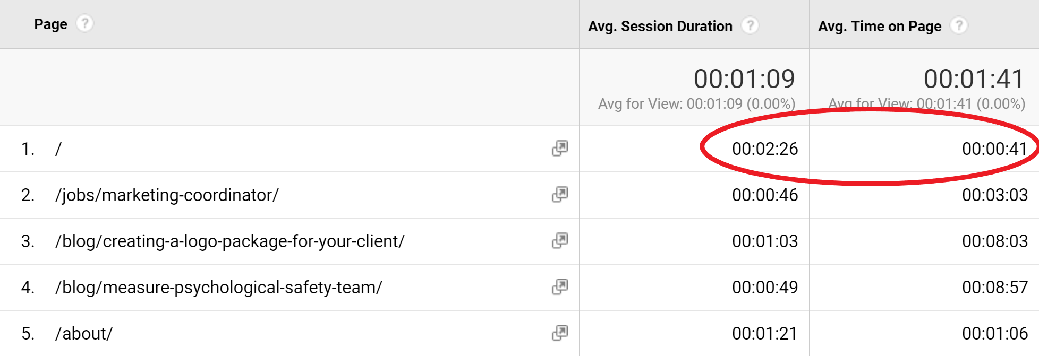Sort by the Avg. Time on Page column header
The height and width of the screenshot is (356, 1039).
(x=880, y=25)
